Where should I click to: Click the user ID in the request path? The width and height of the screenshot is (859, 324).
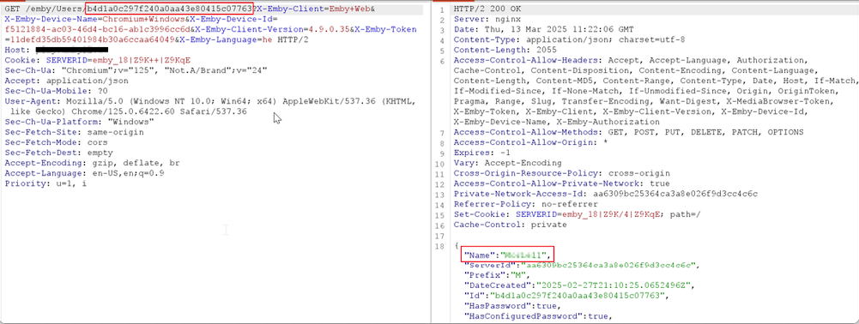pos(170,9)
